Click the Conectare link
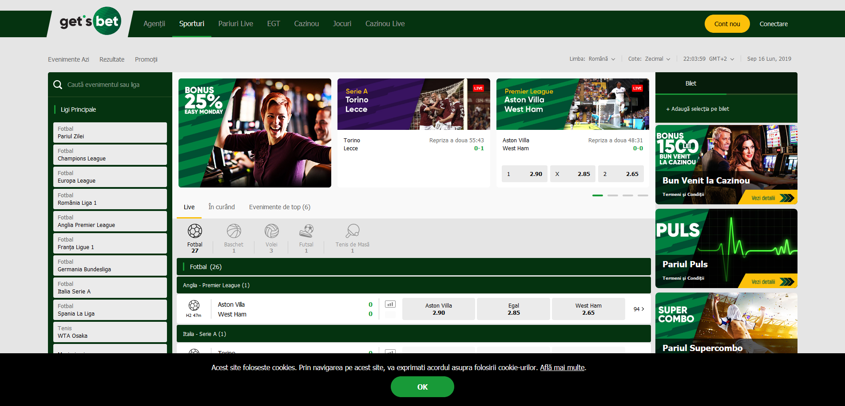 (x=774, y=24)
